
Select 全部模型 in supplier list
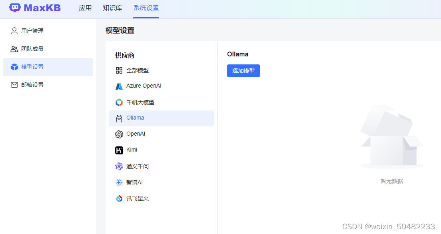click(161, 70)
